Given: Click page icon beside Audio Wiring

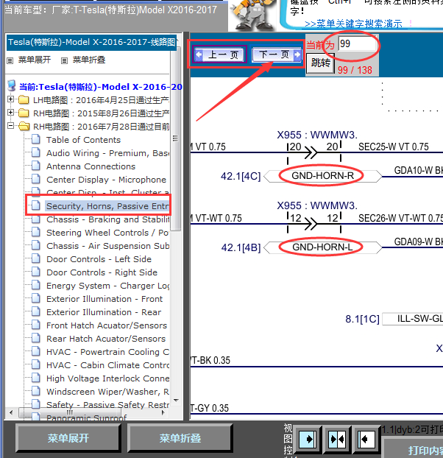Looking at the screenshot, I should (x=35, y=152).
